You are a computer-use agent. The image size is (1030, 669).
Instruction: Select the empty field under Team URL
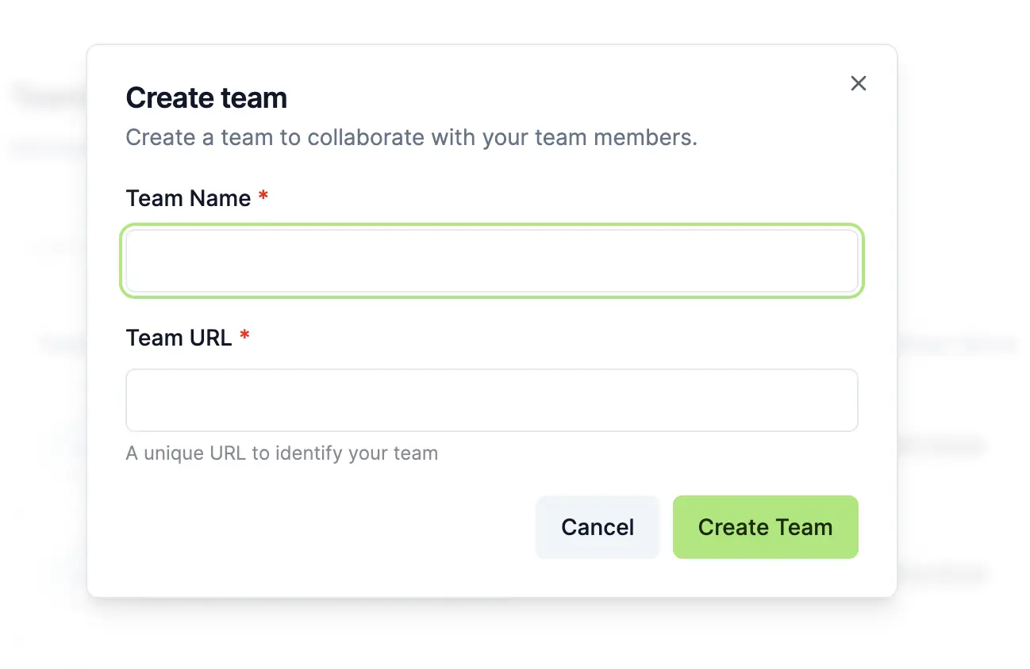(491, 400)
